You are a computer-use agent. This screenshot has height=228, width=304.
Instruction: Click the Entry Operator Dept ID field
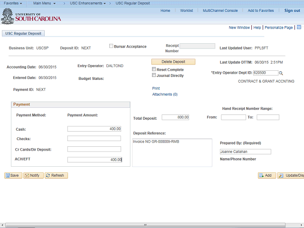point(266,73)
